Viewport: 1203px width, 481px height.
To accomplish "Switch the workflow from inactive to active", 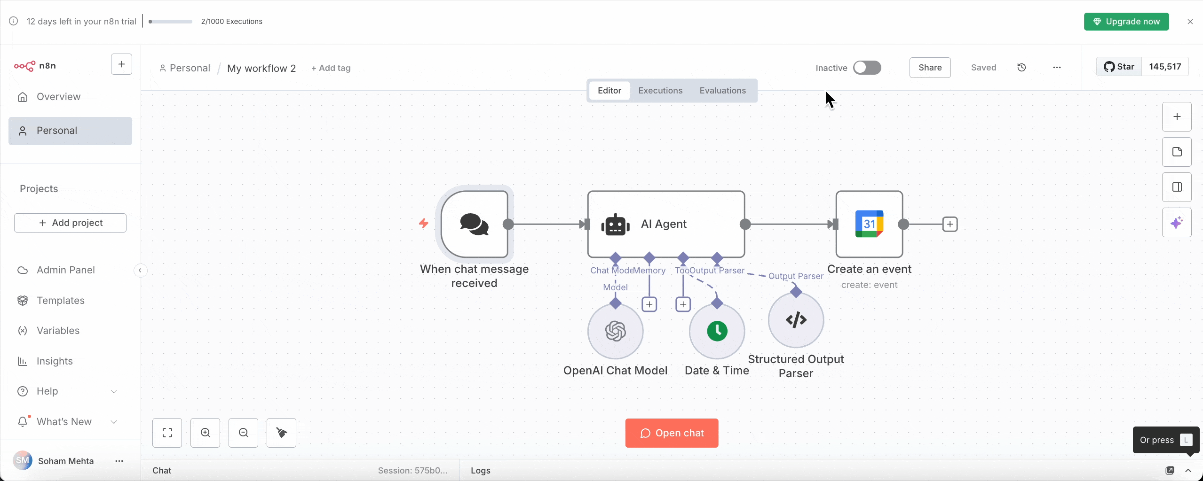I will 867,68.
